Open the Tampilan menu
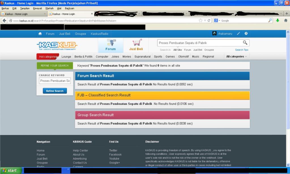The height and width of the screenshot is (174, 290). point(25,8)
